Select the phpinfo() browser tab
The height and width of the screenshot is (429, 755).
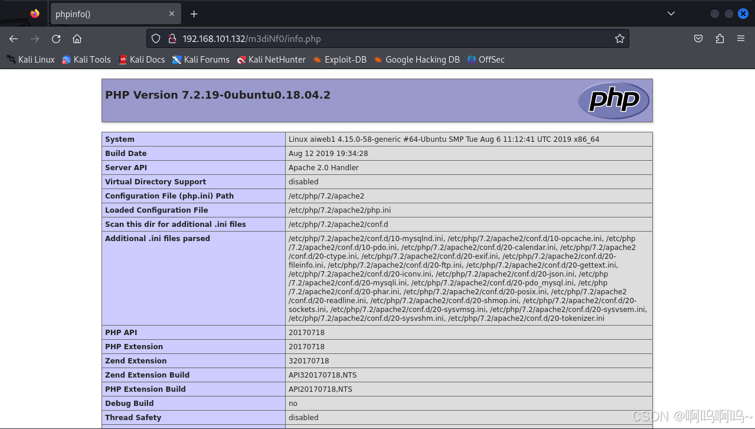tap(115, 14)
